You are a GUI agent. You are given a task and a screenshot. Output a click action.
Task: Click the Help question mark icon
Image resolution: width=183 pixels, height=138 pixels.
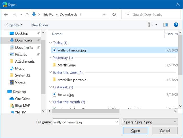[x=176, y=25]
